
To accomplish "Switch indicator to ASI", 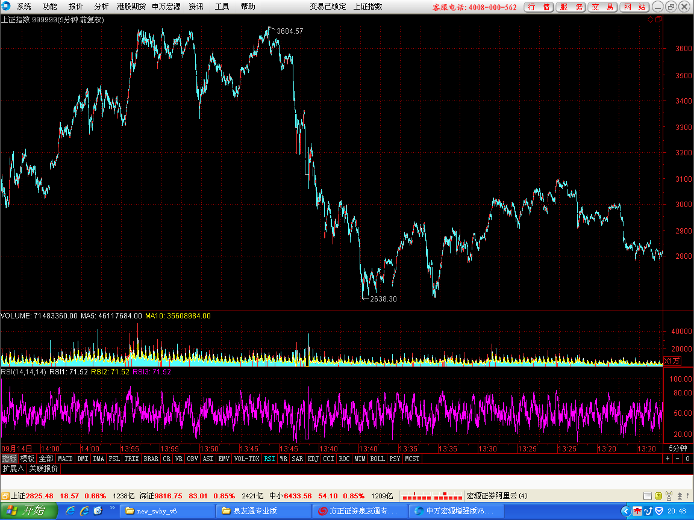I will point(208,459).
